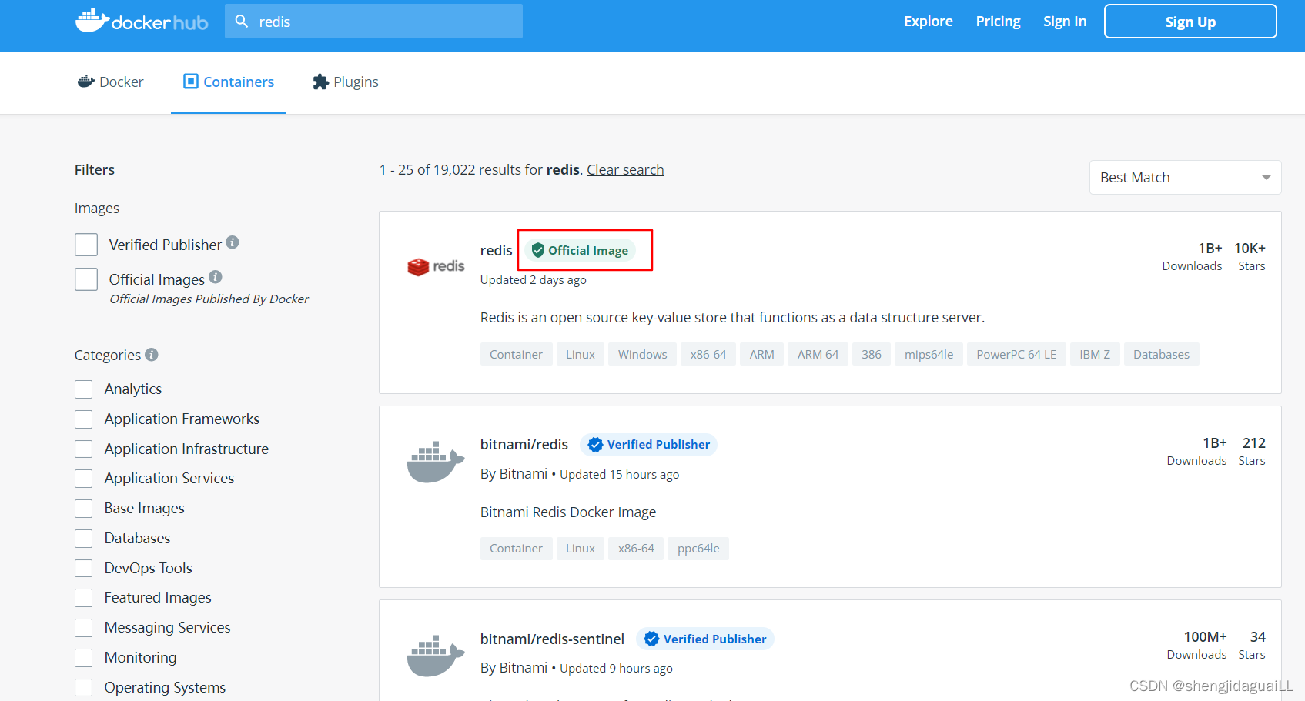Click Sign In in the header
Viewport: 1305px width, 701px height.
coord(1065,22)
